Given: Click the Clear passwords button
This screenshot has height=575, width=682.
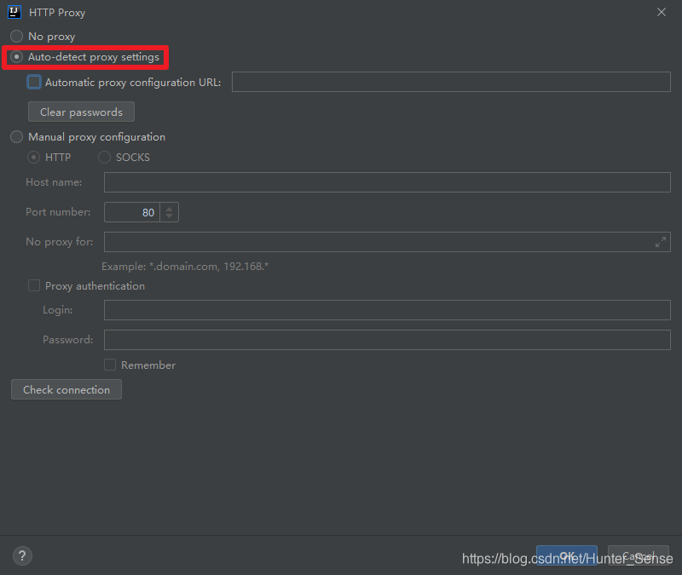Looking at the screenshot, I should pyautogui.click(x=81, y=112).
